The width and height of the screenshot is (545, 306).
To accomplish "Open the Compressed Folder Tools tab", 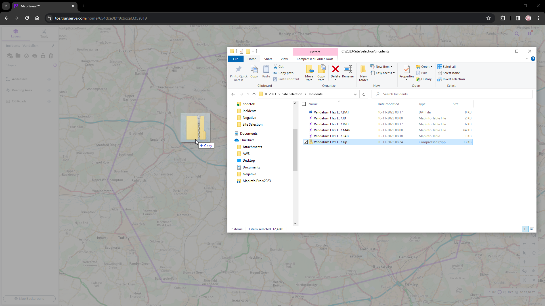I will [315, 59].
